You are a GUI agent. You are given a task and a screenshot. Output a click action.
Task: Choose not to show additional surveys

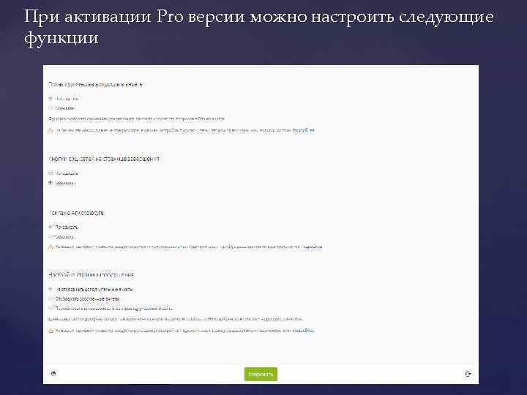pos(51,289)
